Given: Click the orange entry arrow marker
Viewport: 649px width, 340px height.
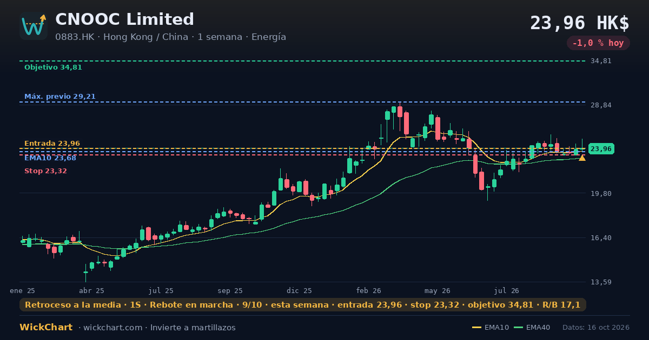Looking at the screenshot, I should click(x=582, y=158).
